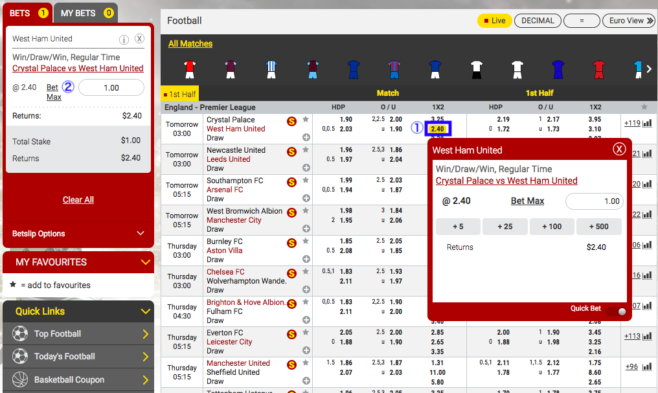Open stats S icon for Southampton FC match
658x393 pixels.
pyautogui.click(x=291, y=183)
